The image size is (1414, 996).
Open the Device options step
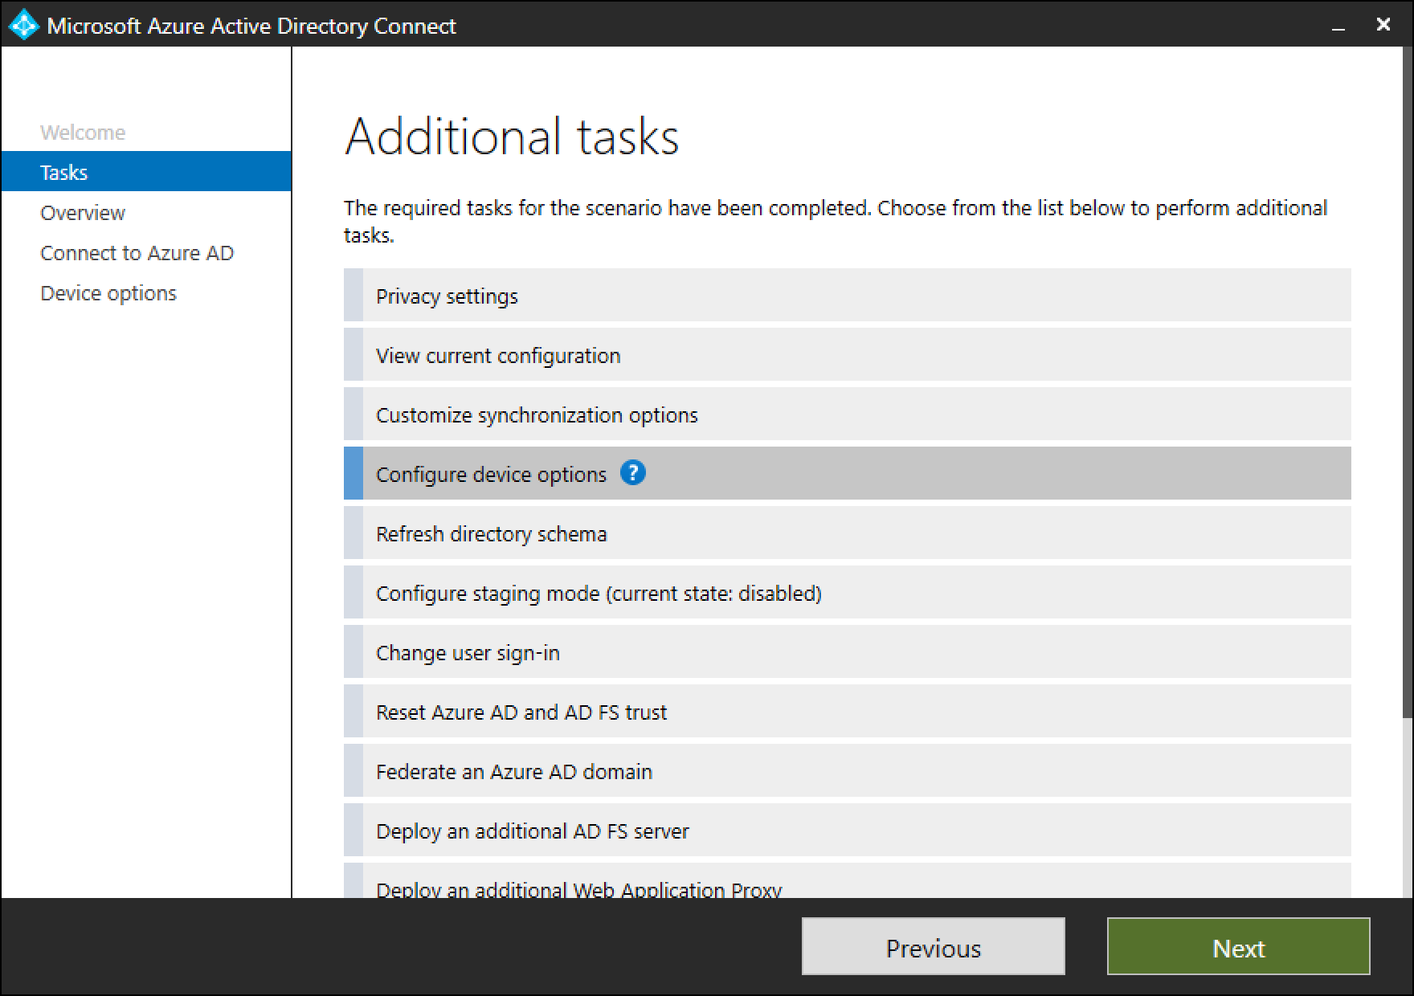pyautogui.click(x=108, y=292)
